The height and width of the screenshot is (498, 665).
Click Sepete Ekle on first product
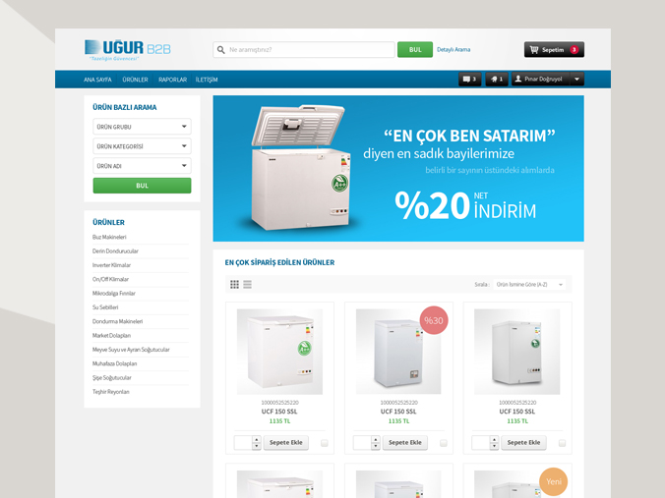[286, 443]
